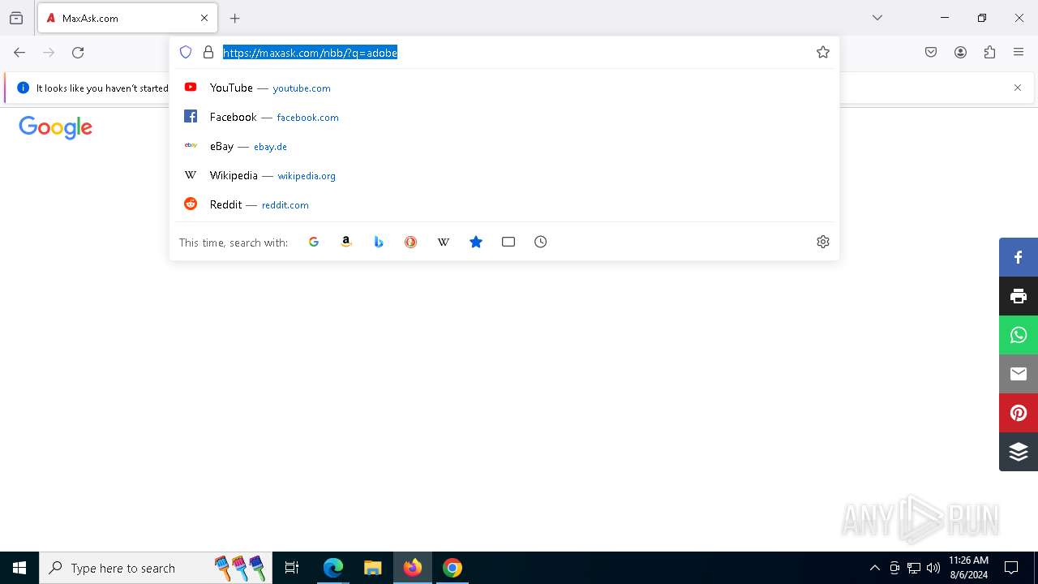Share page on Facebook sidebar button
The width and height of the screenshot is (1038, 584).
(1019, 257)
